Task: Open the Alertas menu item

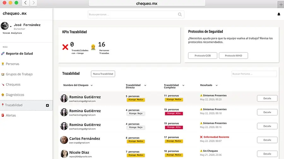Action: (x=11, y=115)
